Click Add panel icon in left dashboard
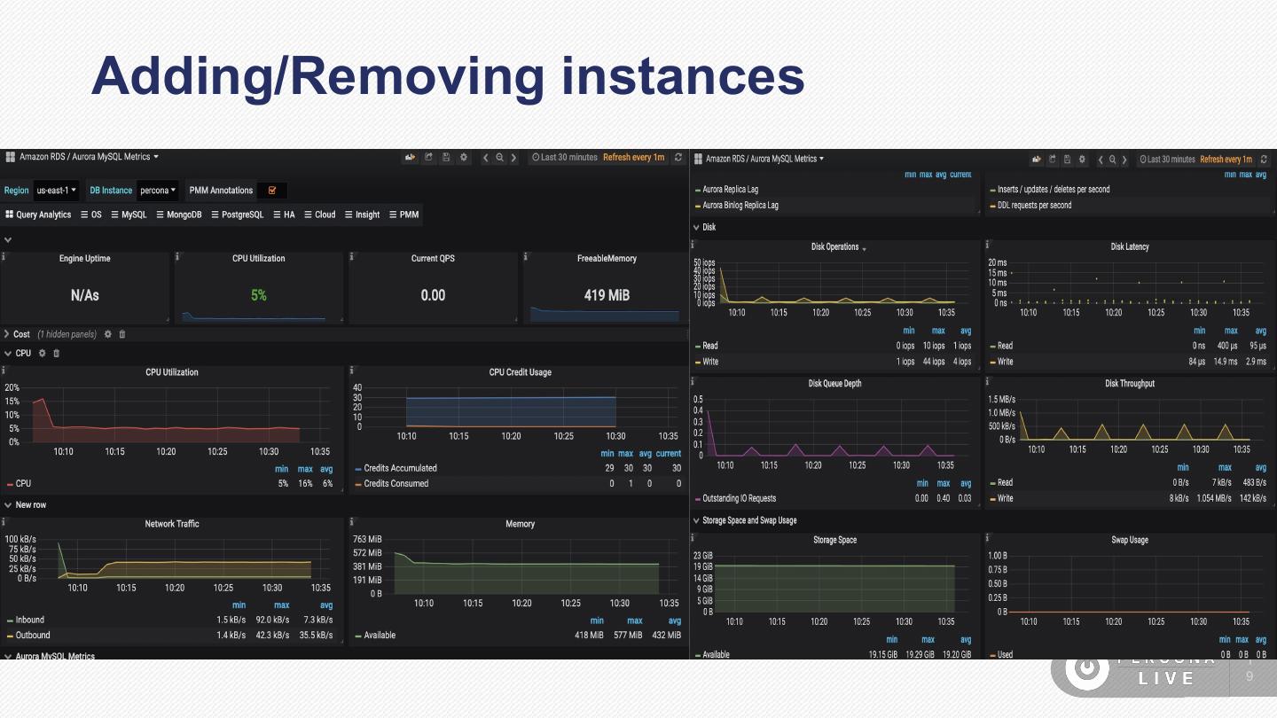 (x=410, y=158)
